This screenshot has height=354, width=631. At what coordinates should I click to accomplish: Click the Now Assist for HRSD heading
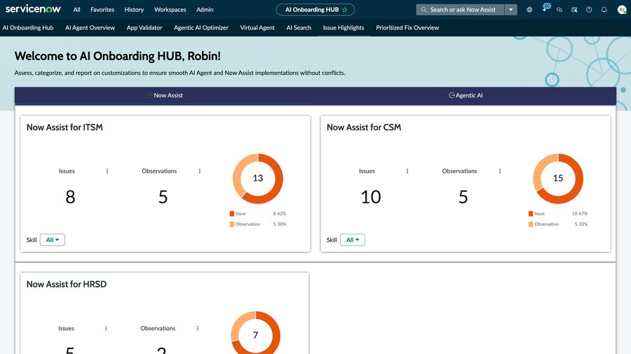tap(67, 284)
